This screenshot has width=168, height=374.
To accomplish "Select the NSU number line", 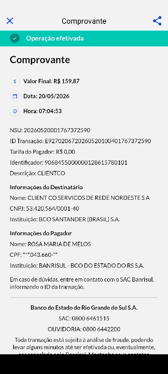I will (50, 130).
